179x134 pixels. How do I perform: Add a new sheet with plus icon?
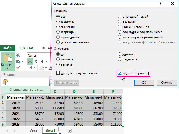pos(70,130)
